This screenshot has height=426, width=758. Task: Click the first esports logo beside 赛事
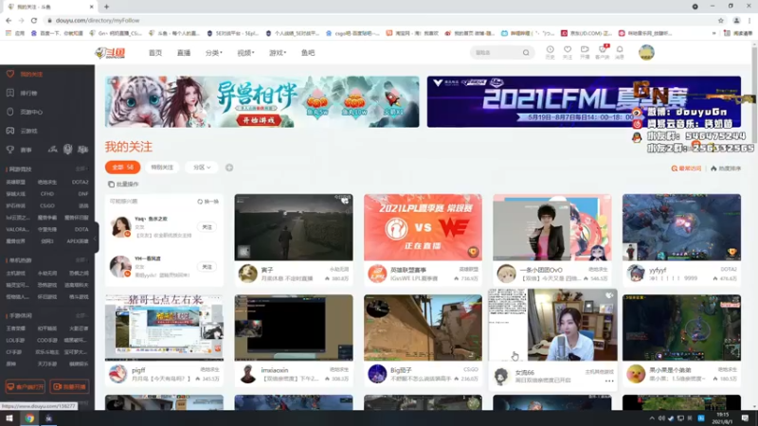(53, 150)
